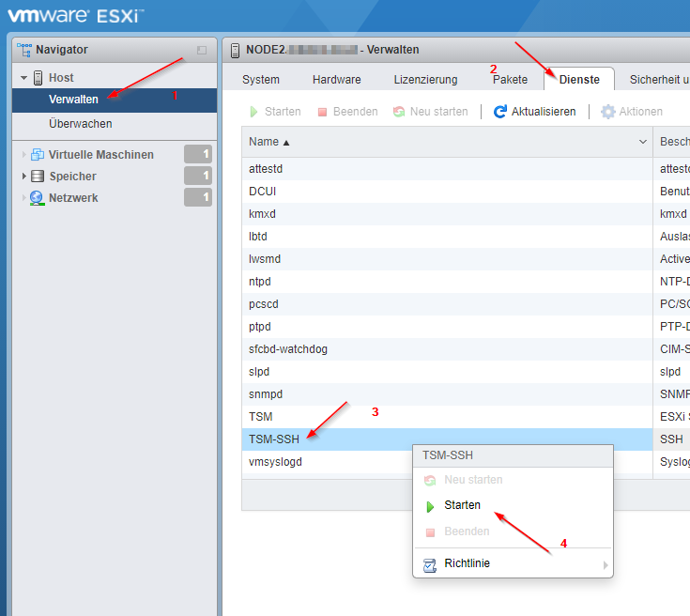Click the Speicher count badge
Image resolution: width=690 pixels, height=616 pixels.
coord(198,176)
